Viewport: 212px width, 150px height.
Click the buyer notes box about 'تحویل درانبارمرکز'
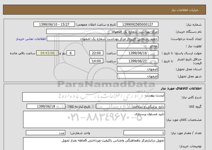coord(94,144)
